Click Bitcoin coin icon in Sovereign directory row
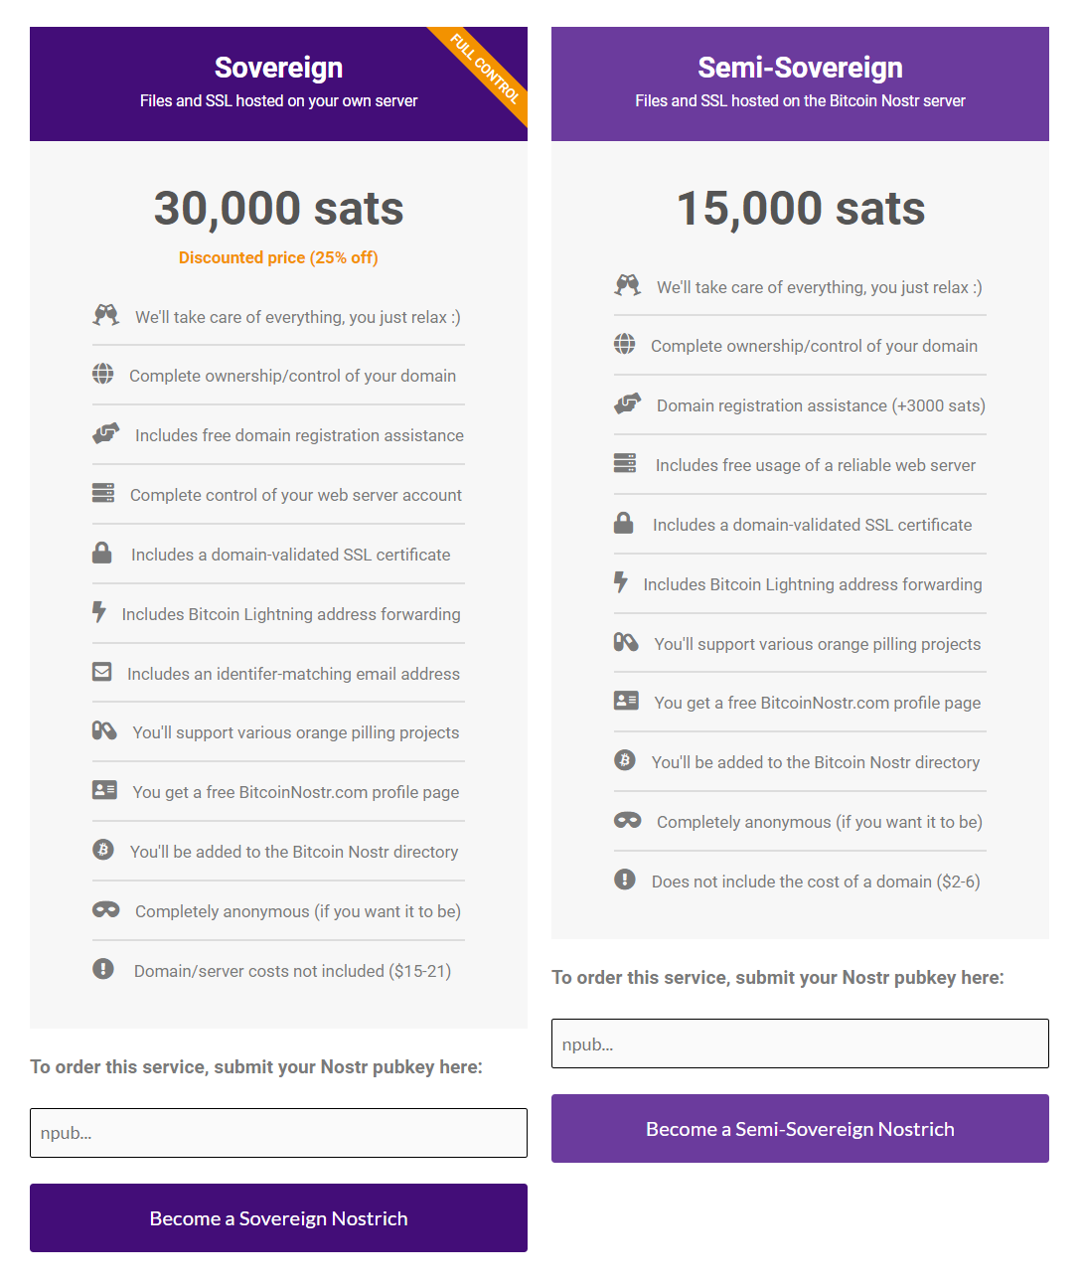This screenshot has height=1283, width=1083. (102, 850)
